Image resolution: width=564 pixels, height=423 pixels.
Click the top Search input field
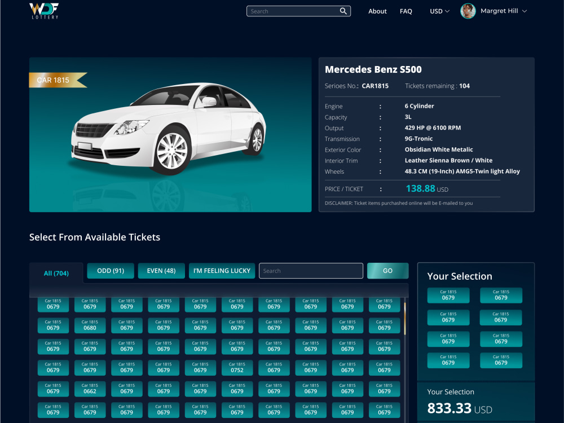click(x=298, y=11)
